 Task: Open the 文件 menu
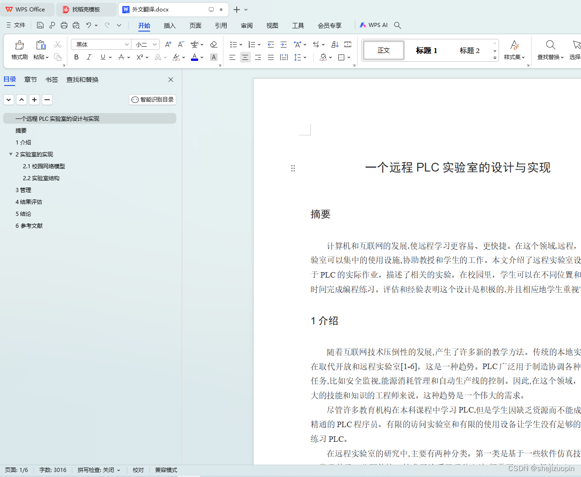pyautogui.click(x=16, y=25)
